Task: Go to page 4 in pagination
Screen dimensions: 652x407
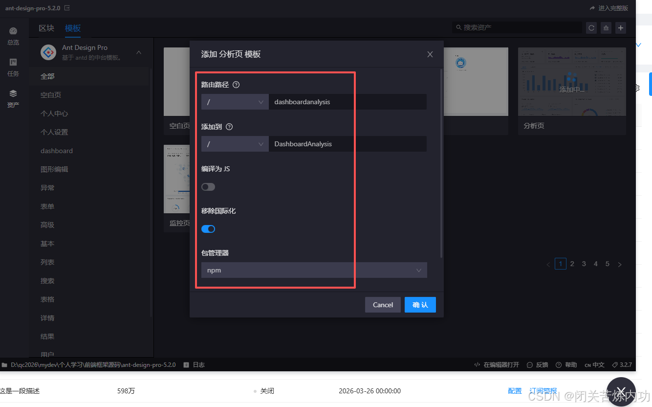Action: [x=596, y=264]
